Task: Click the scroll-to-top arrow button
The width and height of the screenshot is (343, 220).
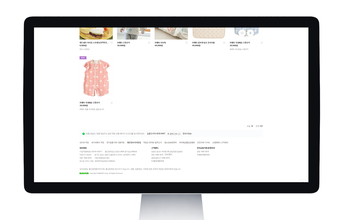Action: pyautogui.click(x=303, y=181)
